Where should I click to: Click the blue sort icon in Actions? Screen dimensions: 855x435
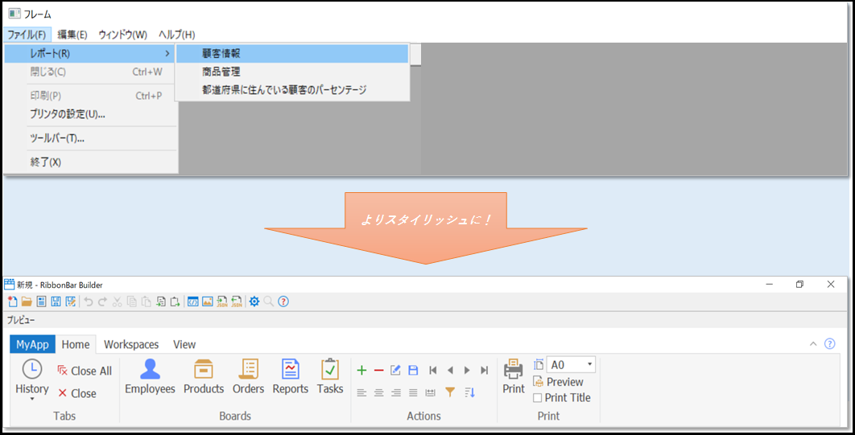[470, 392]
